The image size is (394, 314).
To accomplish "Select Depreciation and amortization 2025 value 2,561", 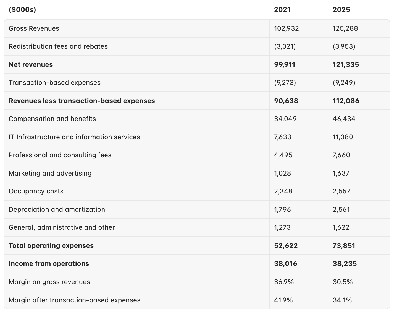I will click(x=341, y=210).
